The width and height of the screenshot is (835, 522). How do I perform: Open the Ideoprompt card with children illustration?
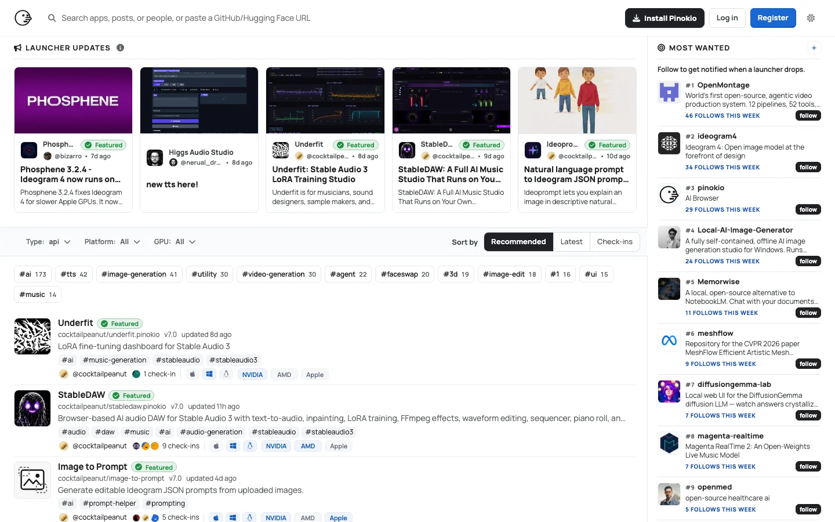click(x=577, y=100)
